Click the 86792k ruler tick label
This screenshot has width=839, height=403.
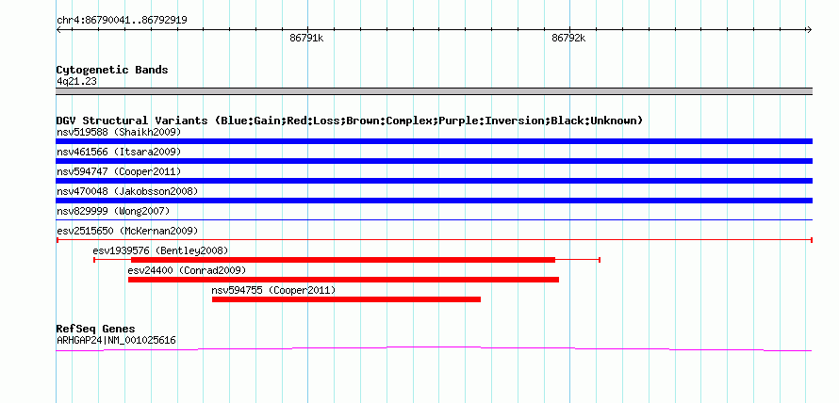click(568, 38)
